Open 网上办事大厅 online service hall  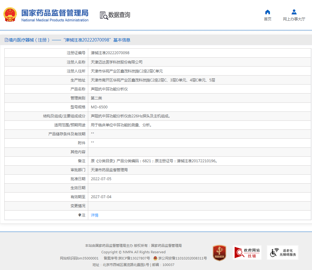(x=293, y=19)
